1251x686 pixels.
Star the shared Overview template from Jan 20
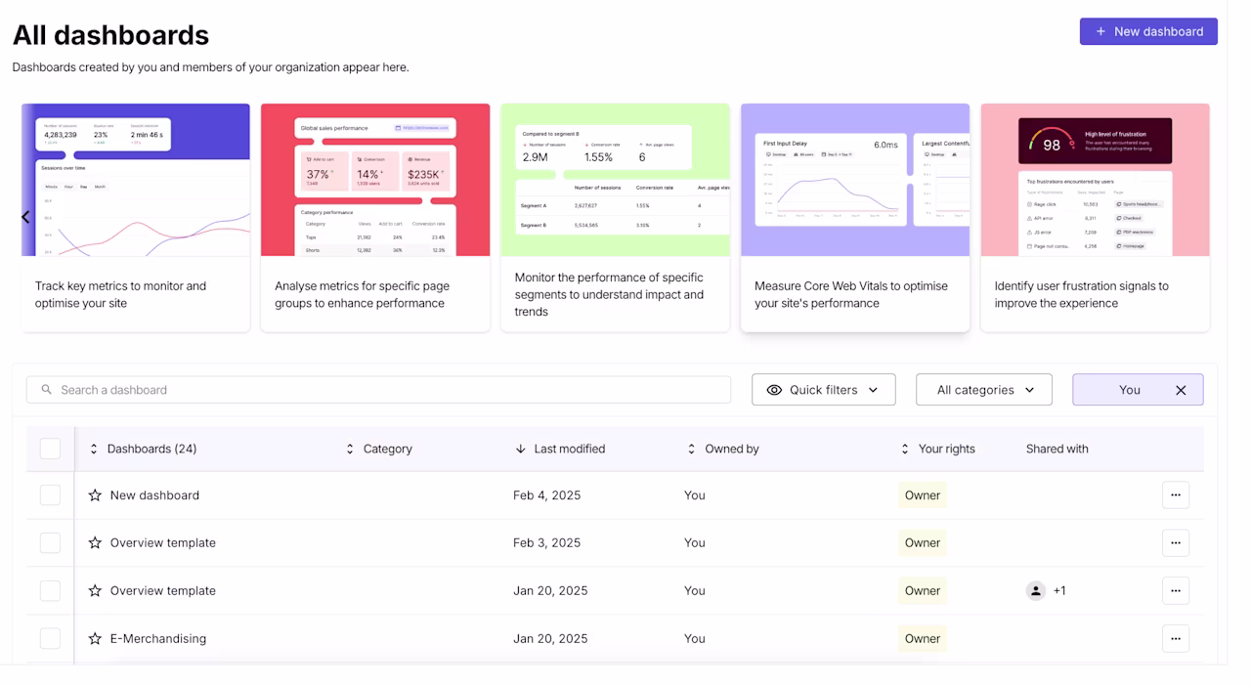tap(95, 591)
